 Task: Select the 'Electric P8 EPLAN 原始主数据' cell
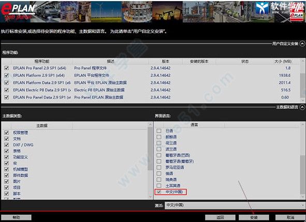[99, 90]
